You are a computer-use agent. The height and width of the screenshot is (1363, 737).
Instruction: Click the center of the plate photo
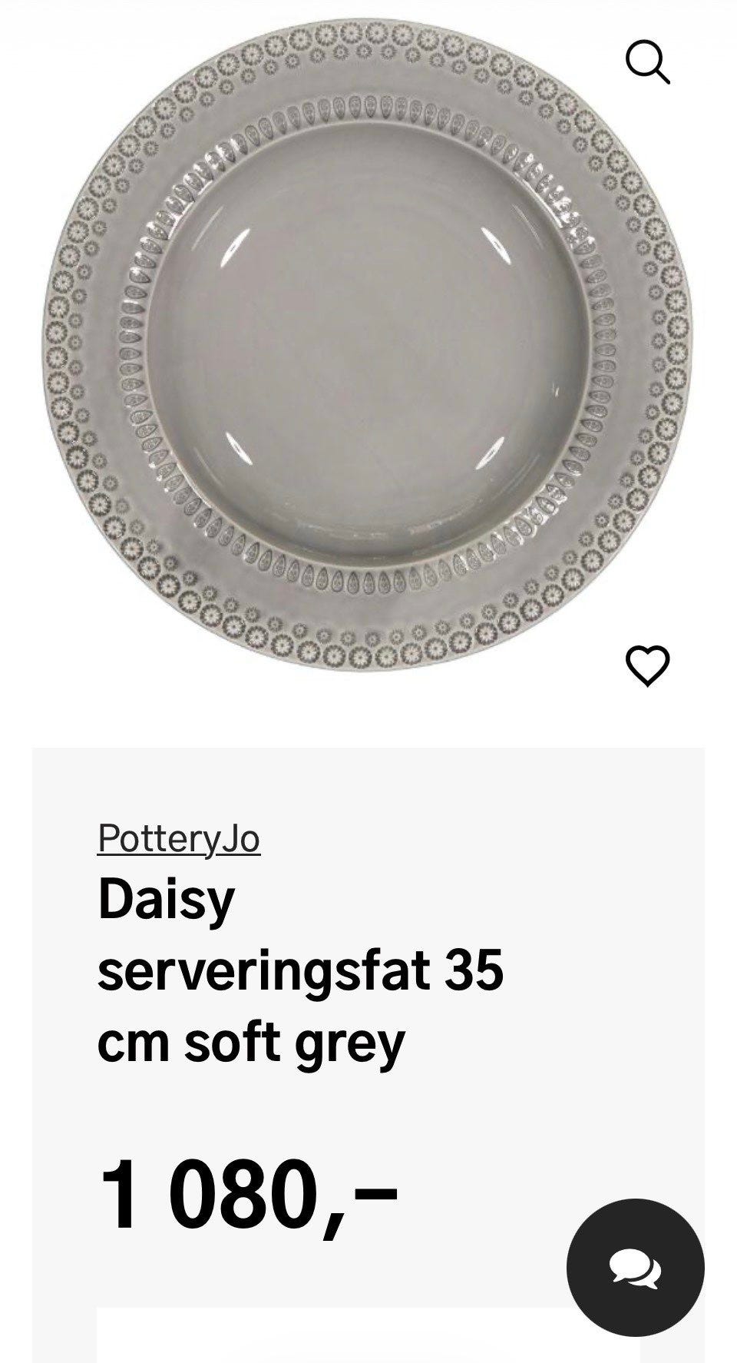click(367, 343)
